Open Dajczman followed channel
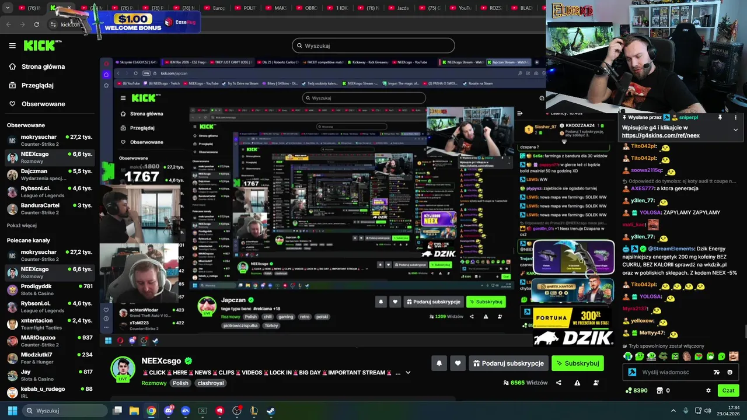The height and width of the screenshot is (420, 747). 49,174
